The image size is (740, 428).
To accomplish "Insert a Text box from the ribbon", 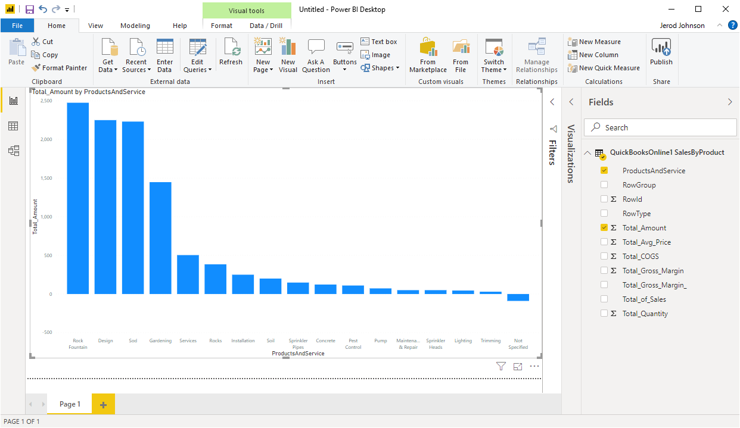I will click(378, 42).
